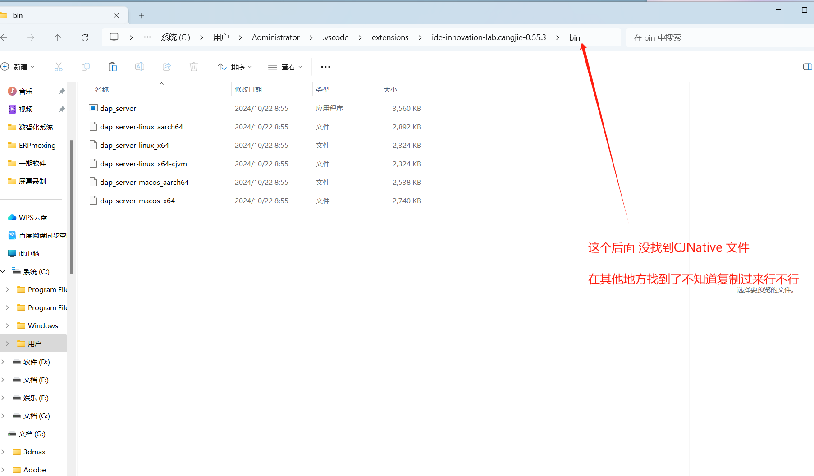Collapse 系统 (C:) in the sidebar
Image resolution: width=814 pixels, height=476 pixels.
[x=3, y=271]
